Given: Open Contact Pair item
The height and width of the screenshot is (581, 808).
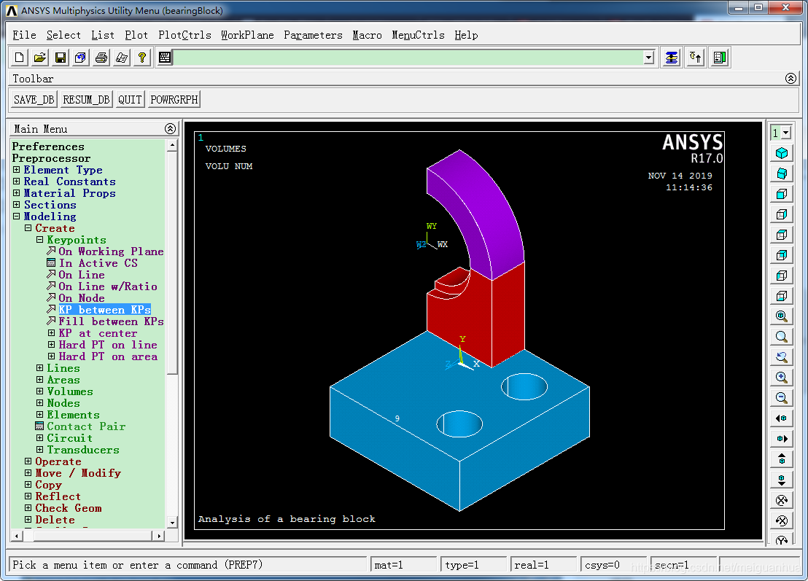Looking at the screenshot, I should 86,426.
